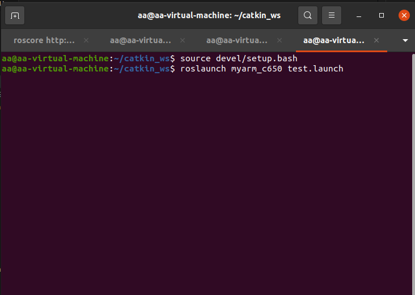This screenshot has width=415, height=295.
Task: Close the second terminal tab
Action: [183, 40]
